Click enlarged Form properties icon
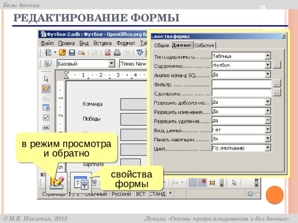Image resolution: width=298 pixels, height=223 pixels. [81, 183]
